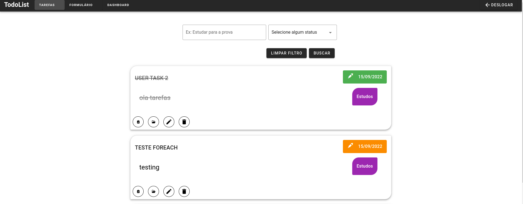Expand the status selector arrow

tap(330, 32)
